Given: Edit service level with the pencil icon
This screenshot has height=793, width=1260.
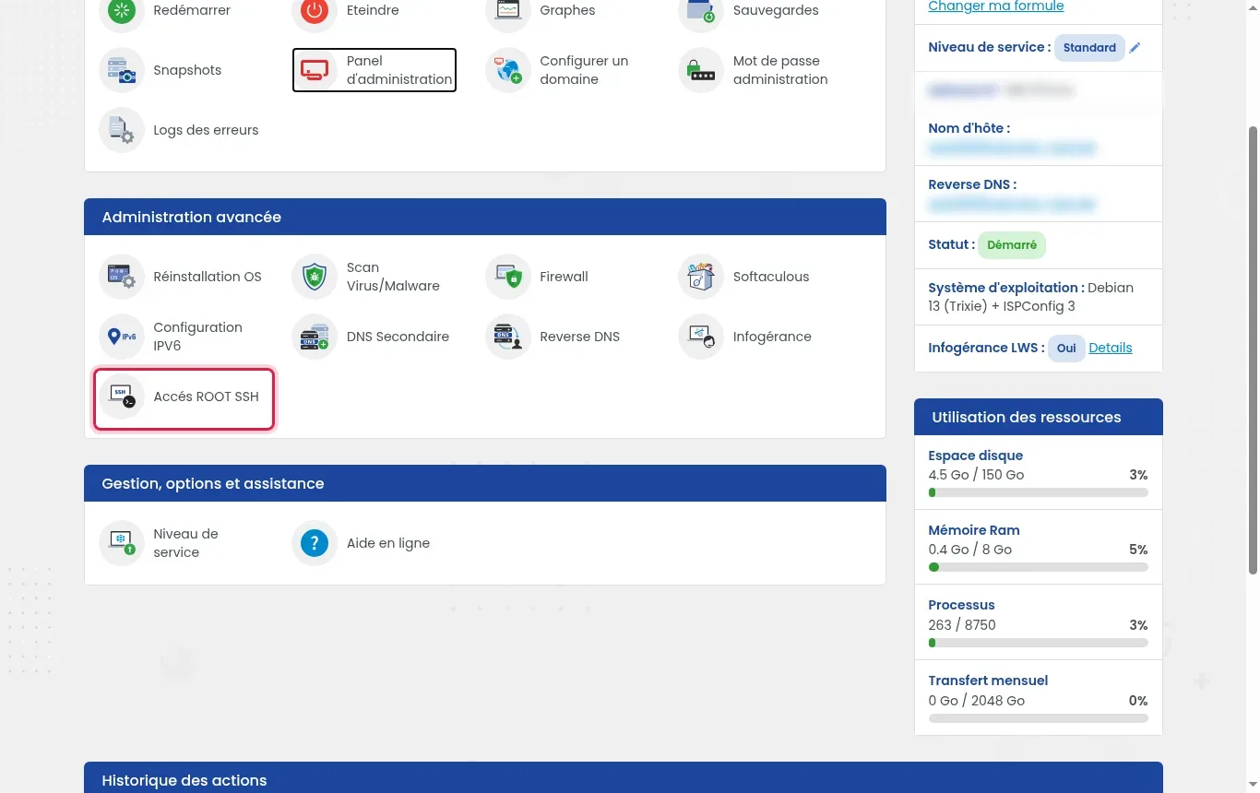Looking at the screenshot, I should pos(1135,48).
